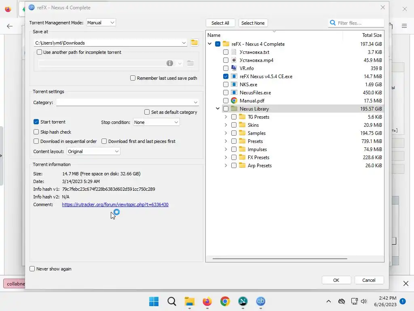The height and width of the screenshot is (311, 414).
Task: Switch to Firefox in the taskbar
Action: [207, 301]
